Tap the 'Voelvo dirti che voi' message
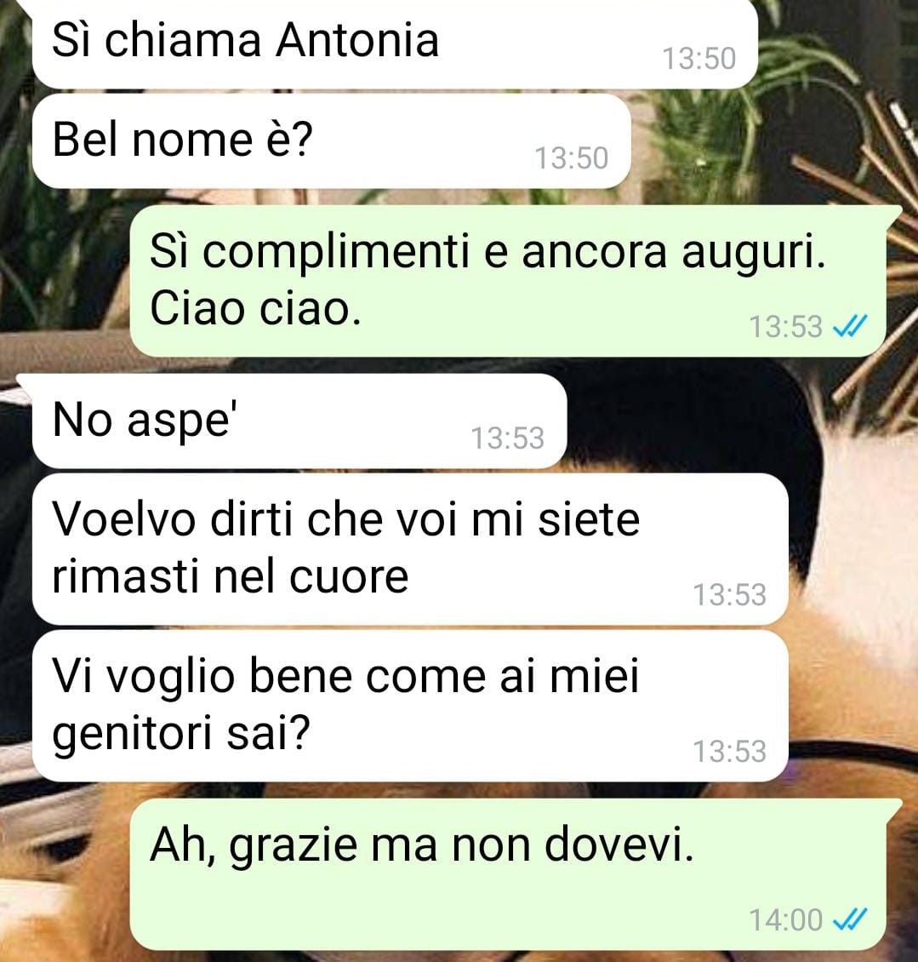Screen dimensions: 918x962 409,549
